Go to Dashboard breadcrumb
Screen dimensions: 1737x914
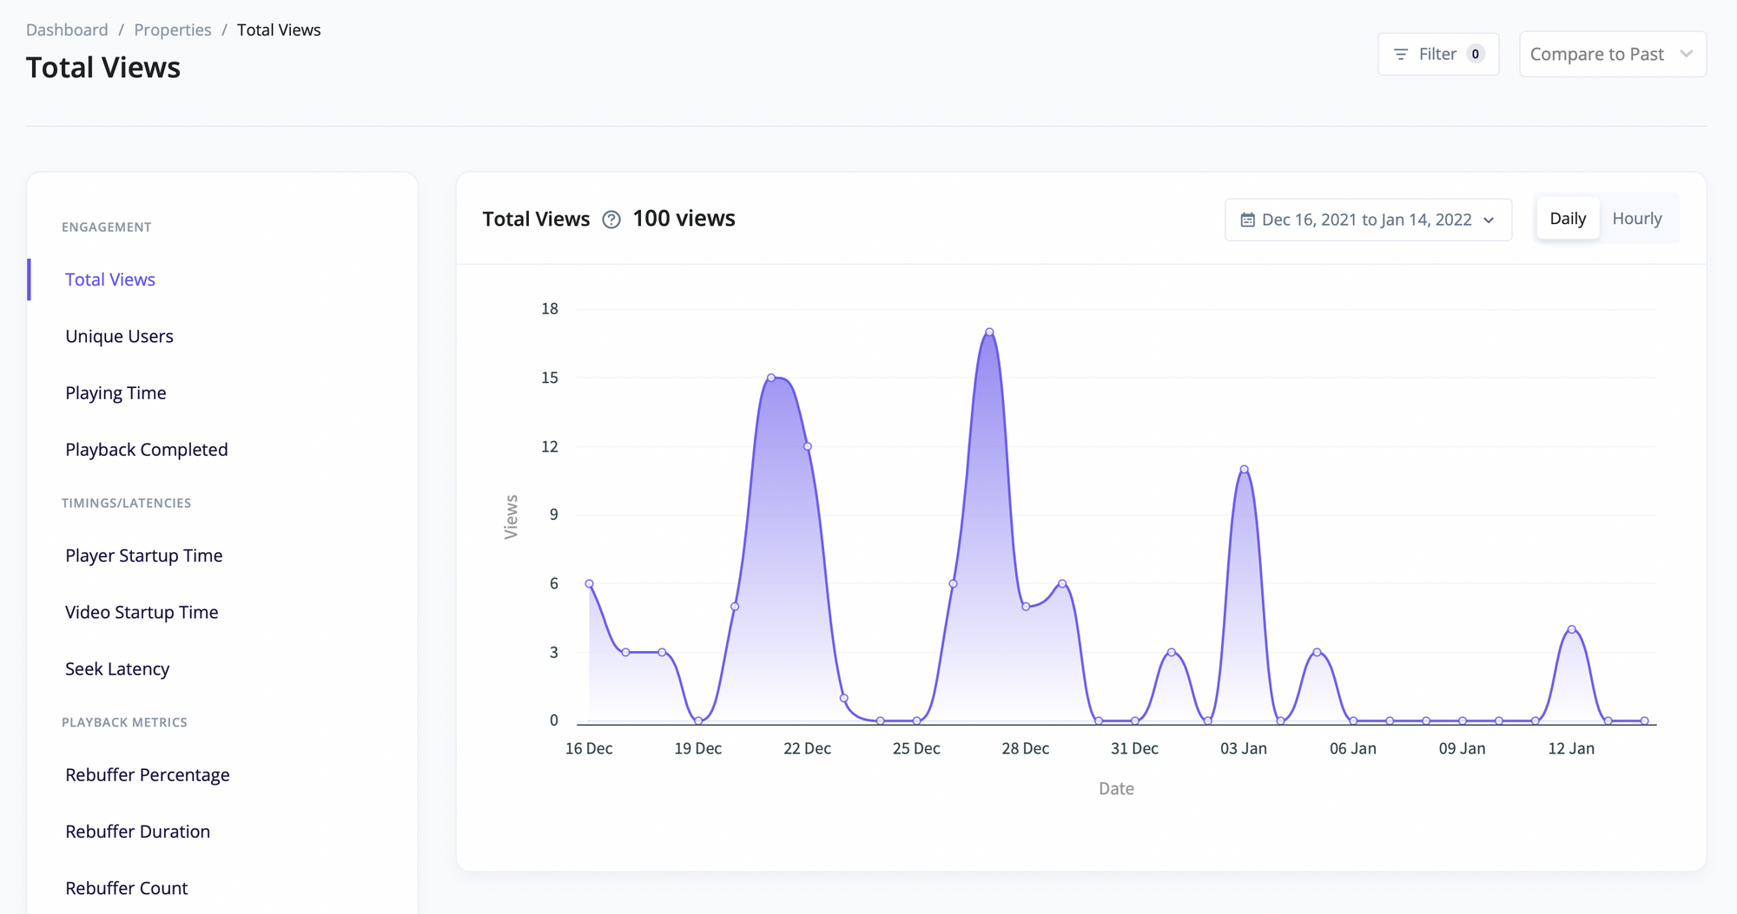tap(67, 30)
